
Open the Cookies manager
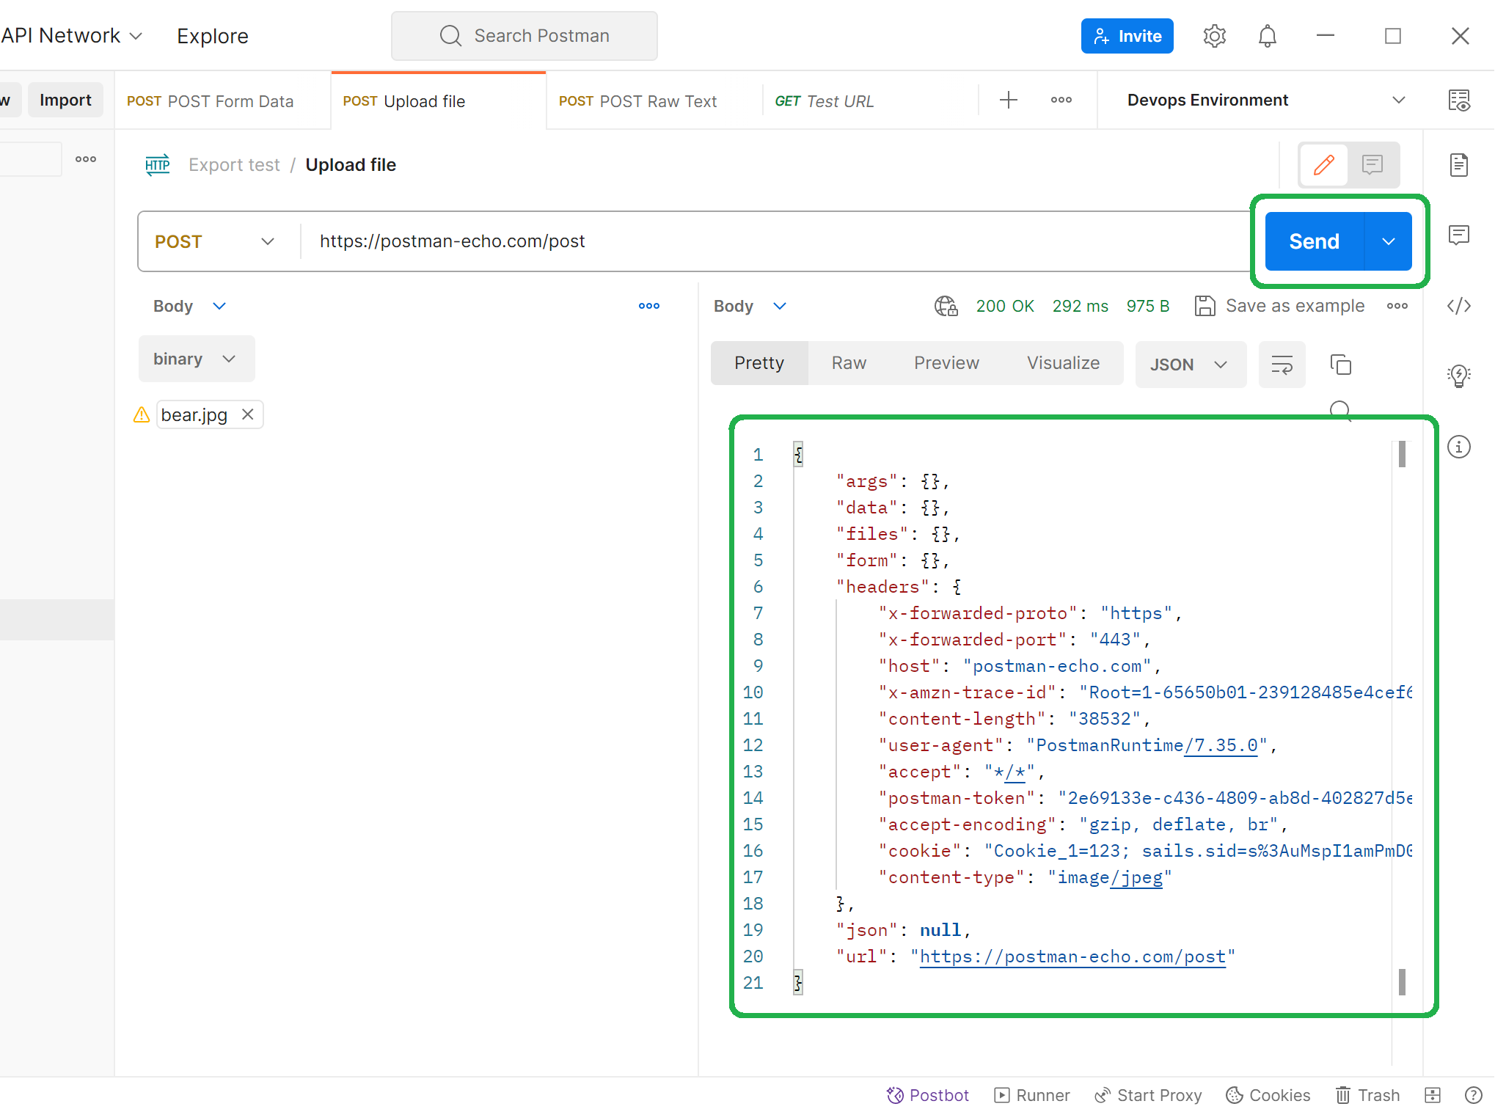pos(1268,1094)
